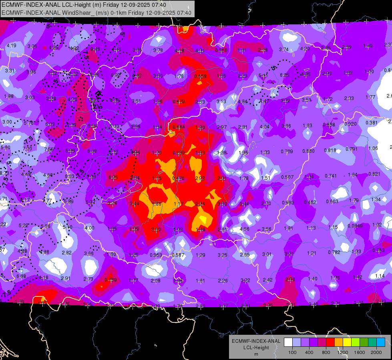This screenshot has height=360, width=392.
Task: Click the legend label 1200
Action: click(x=343, y=352)
